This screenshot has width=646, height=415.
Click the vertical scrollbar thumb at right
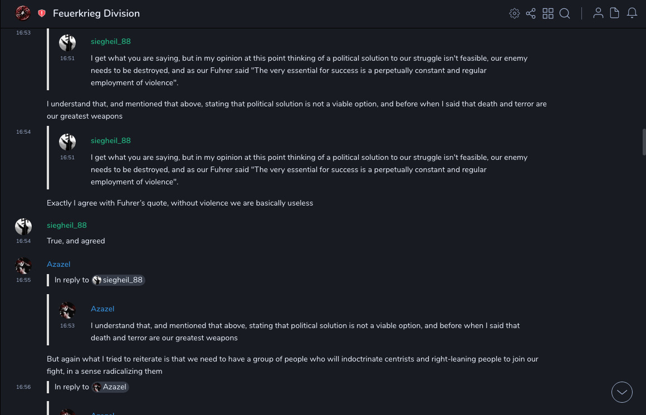point(644,142)
